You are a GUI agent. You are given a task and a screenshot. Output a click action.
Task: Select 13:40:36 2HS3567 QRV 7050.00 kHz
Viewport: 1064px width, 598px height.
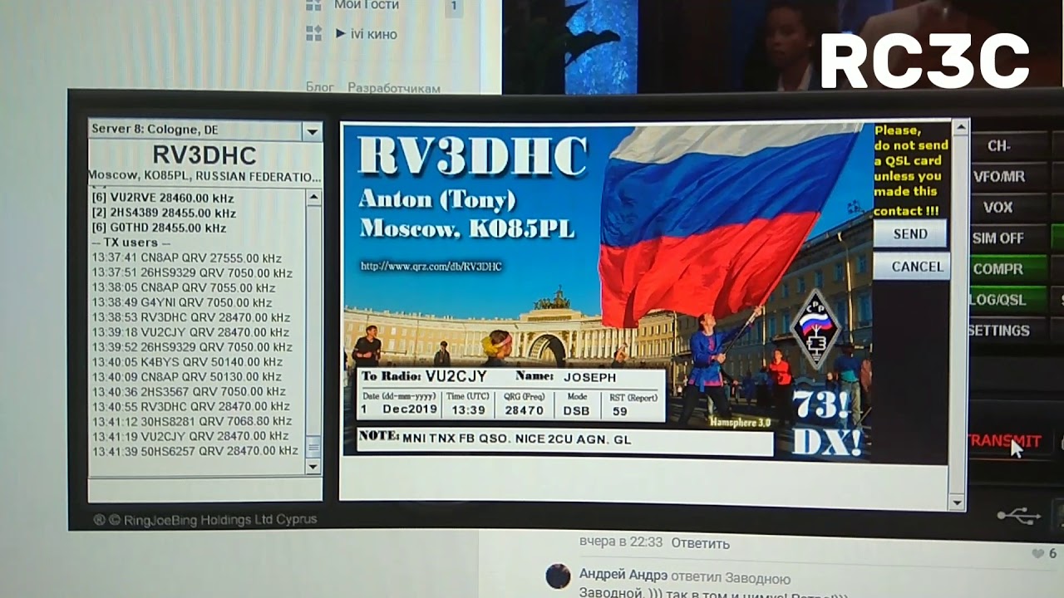[189, 392]
